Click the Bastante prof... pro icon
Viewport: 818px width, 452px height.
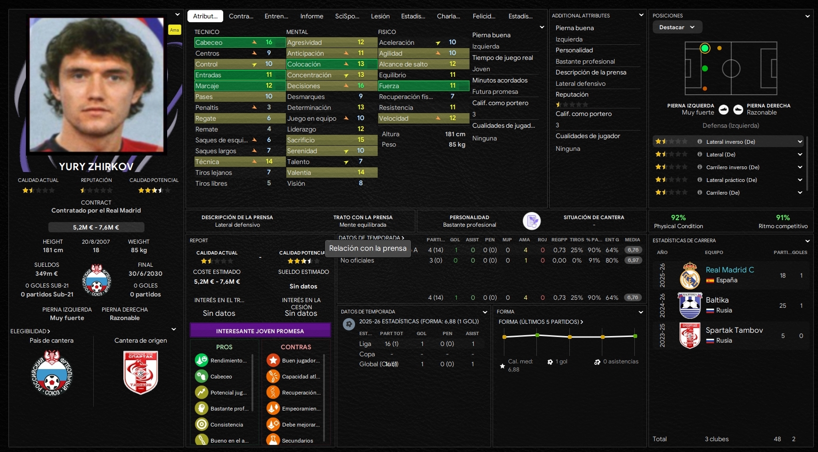(x=202, y=409)
